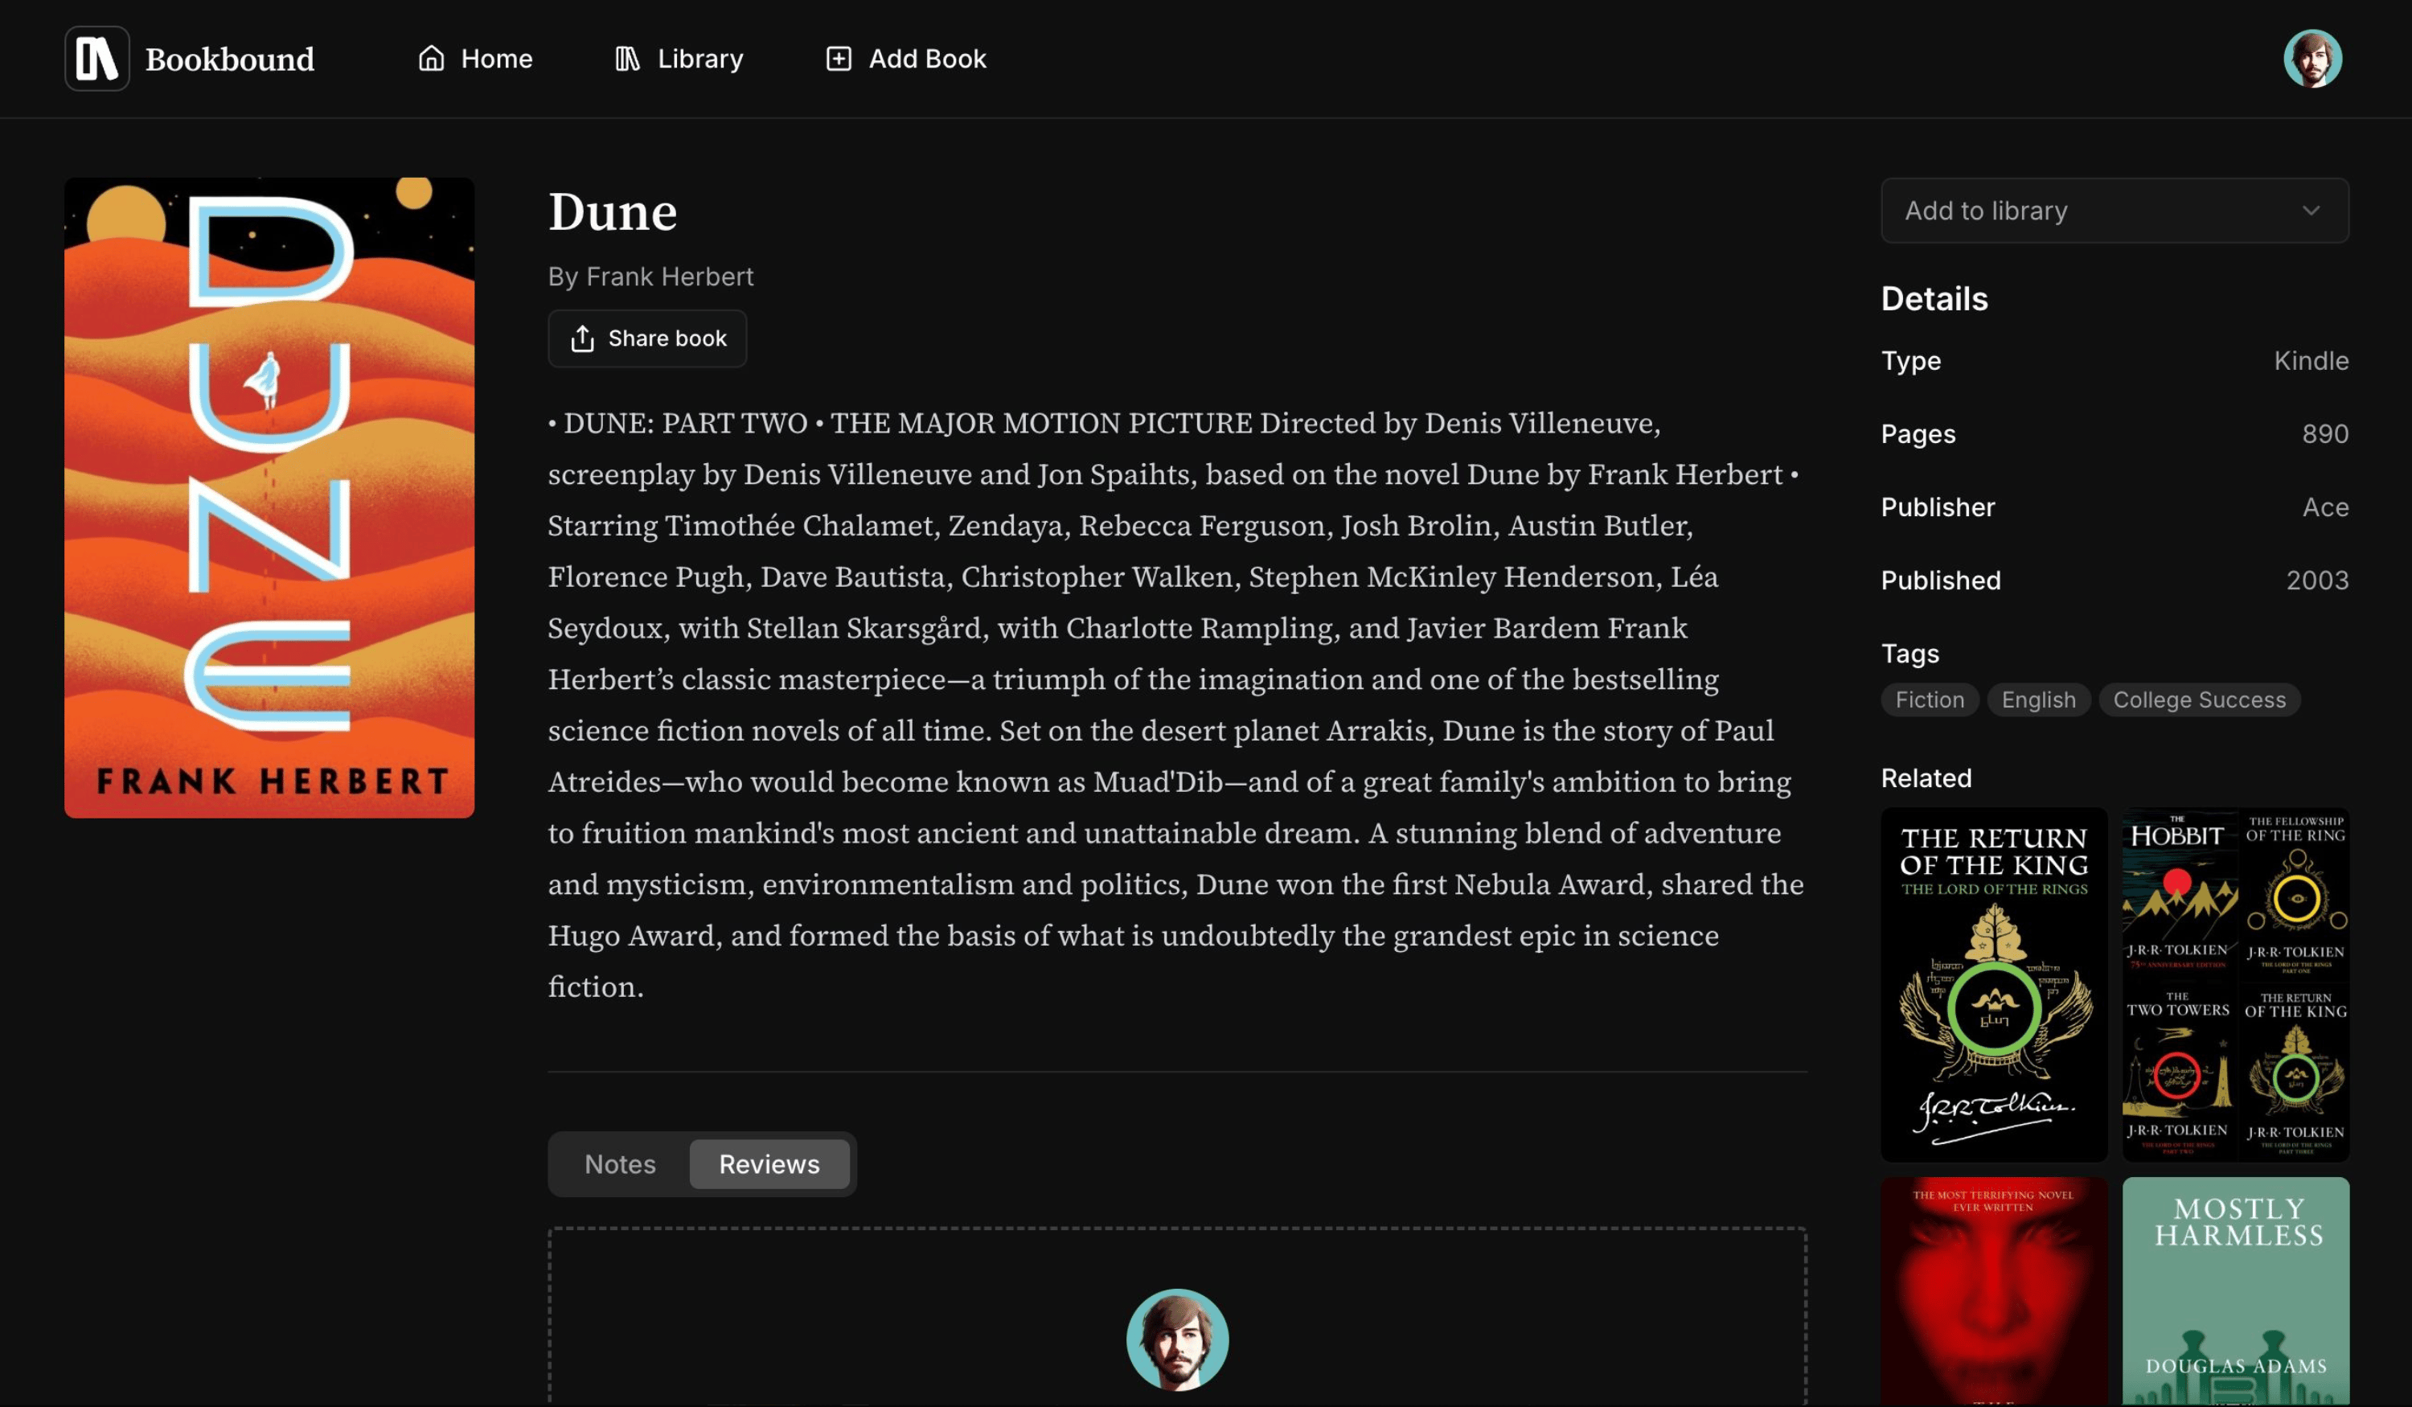Click the Bookbound logo icon

(96, 59)
